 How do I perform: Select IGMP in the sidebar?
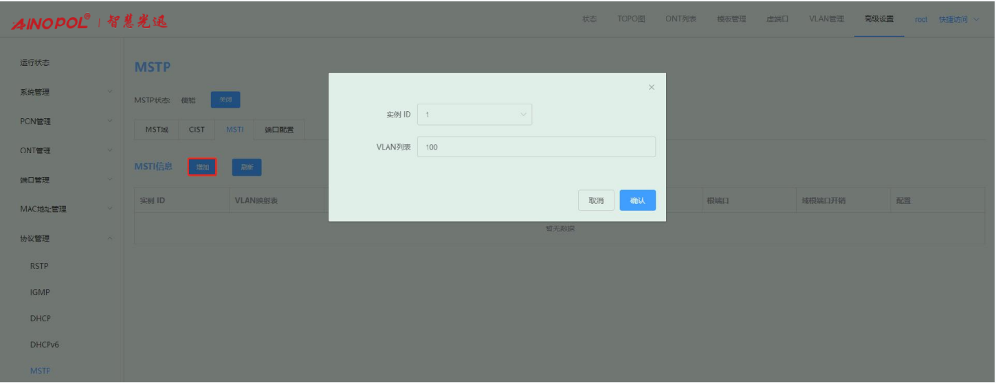[x=40, y=292]
